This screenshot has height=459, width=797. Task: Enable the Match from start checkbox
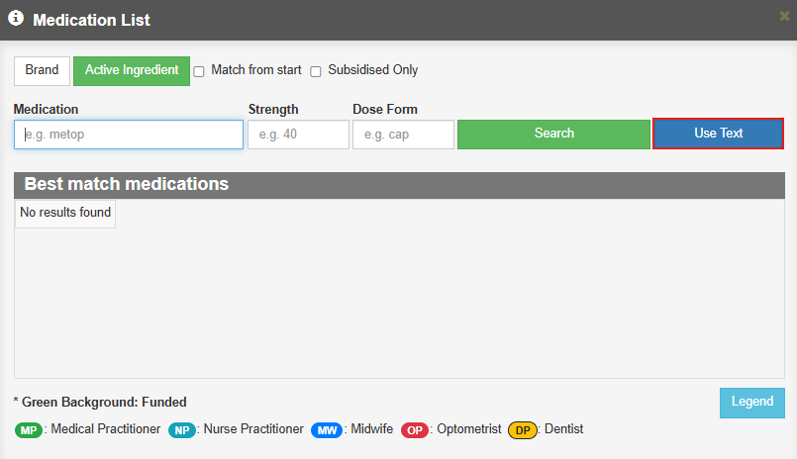(x=199, y=71)
